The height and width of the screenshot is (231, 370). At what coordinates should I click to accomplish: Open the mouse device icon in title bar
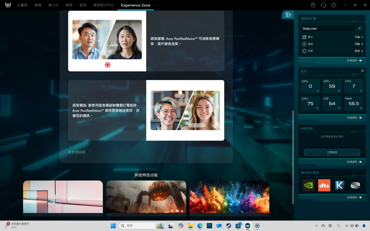point(313,5)
